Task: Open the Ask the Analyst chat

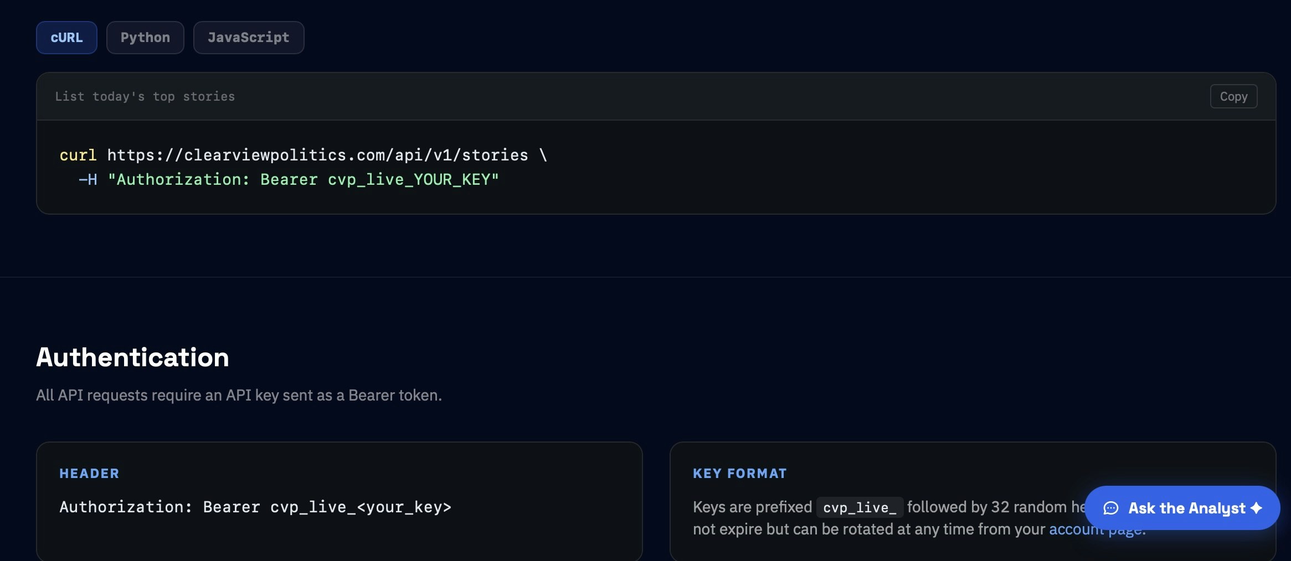Action: pyautogui.click(x=1182, y=508)
